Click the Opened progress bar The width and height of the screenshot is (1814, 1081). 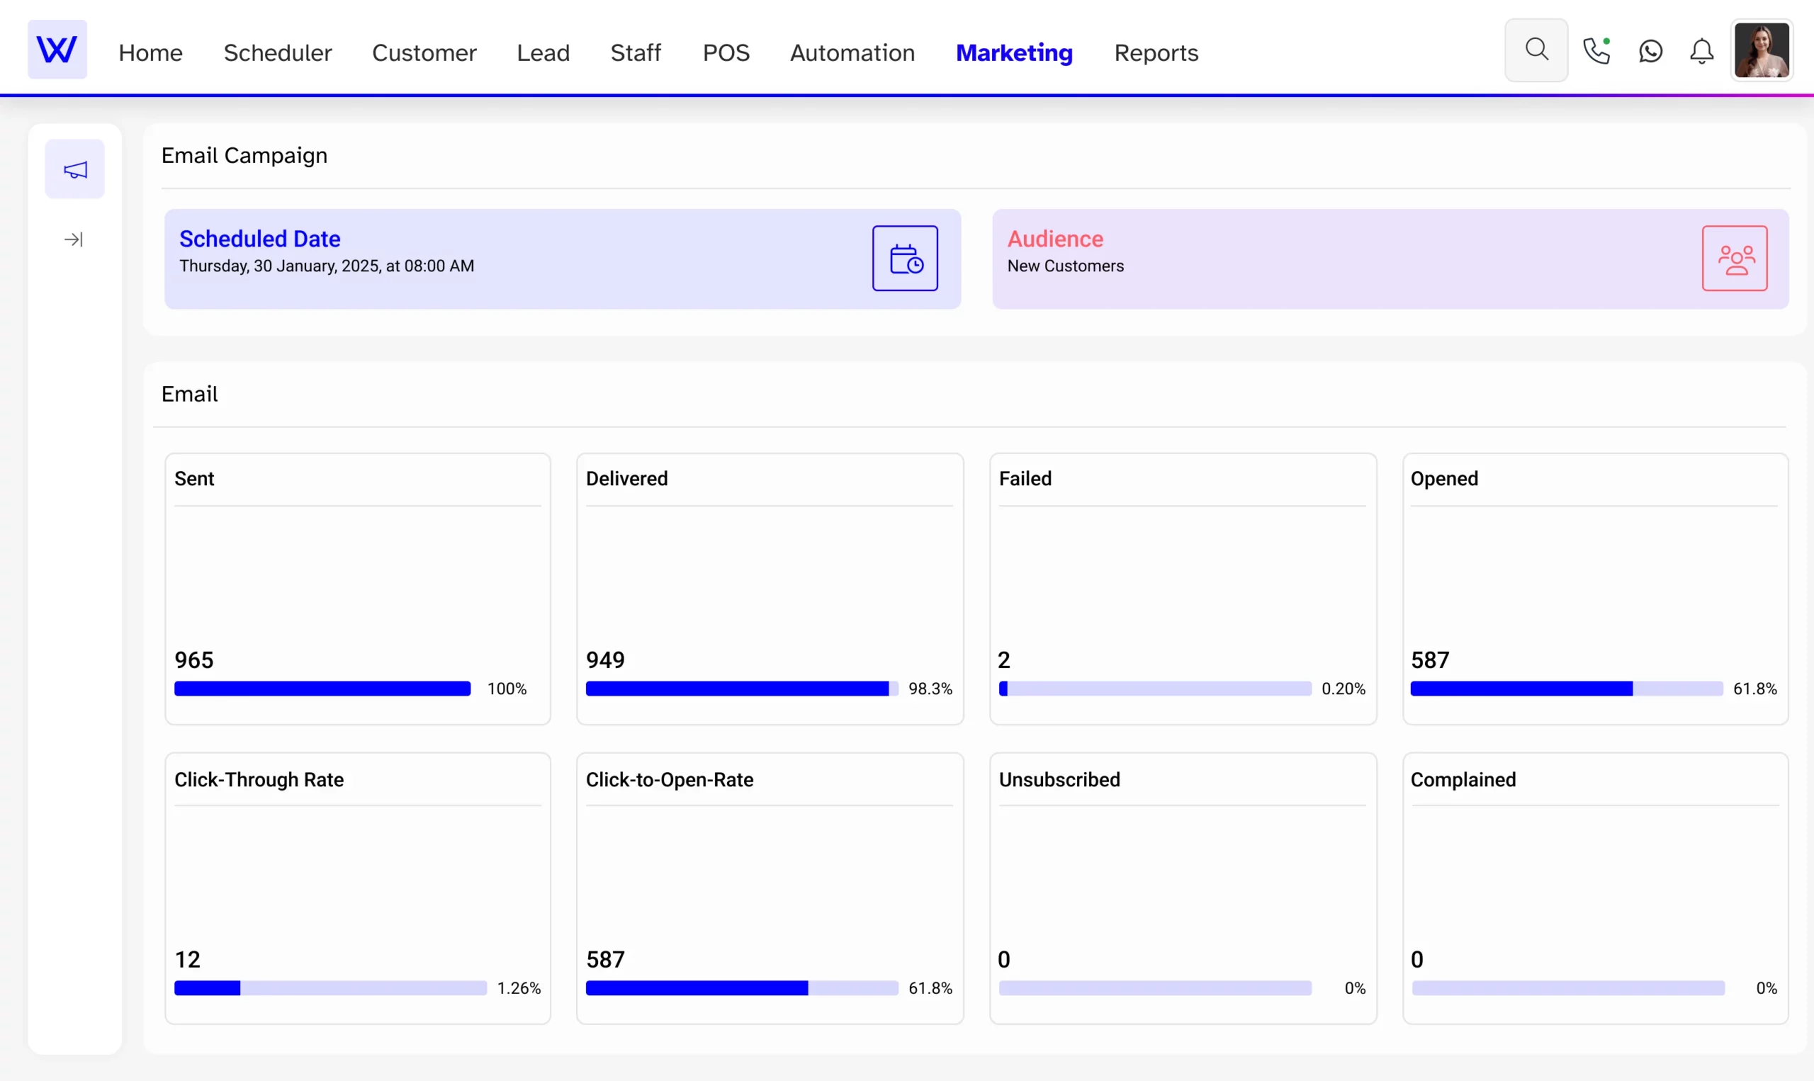(x=1565, y=689)
